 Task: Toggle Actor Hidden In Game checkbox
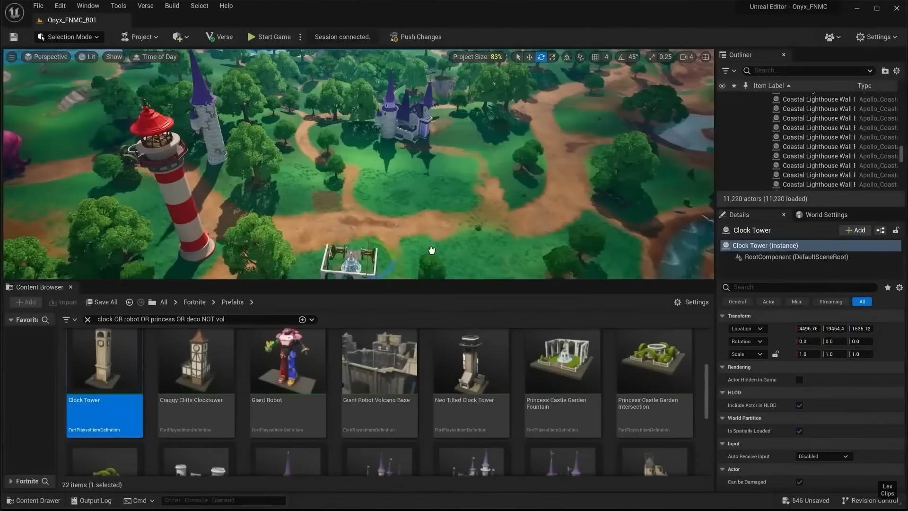point(799,380)
